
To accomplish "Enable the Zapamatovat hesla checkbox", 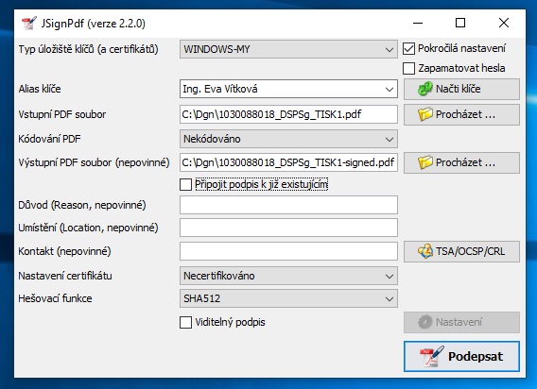I will coord(409,68).
